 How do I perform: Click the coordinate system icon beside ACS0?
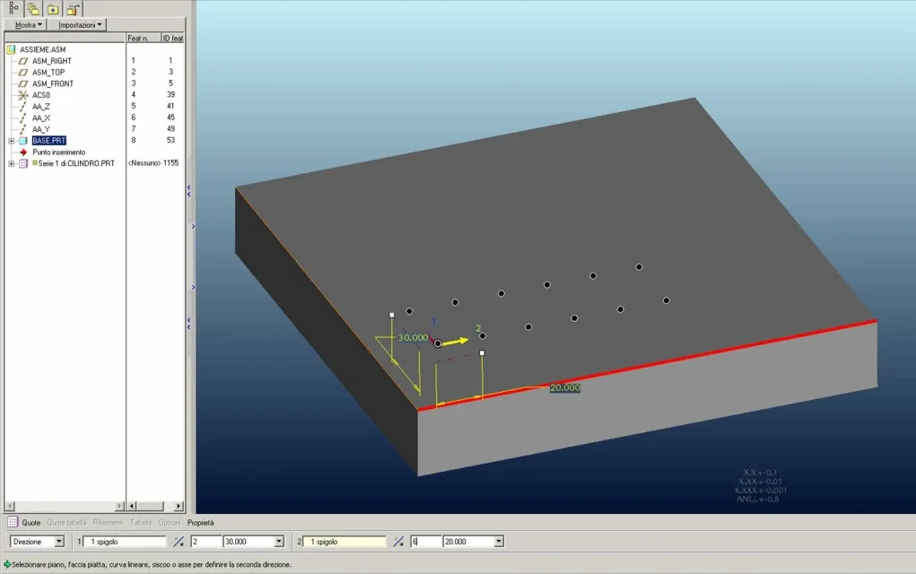click(22, 95)
